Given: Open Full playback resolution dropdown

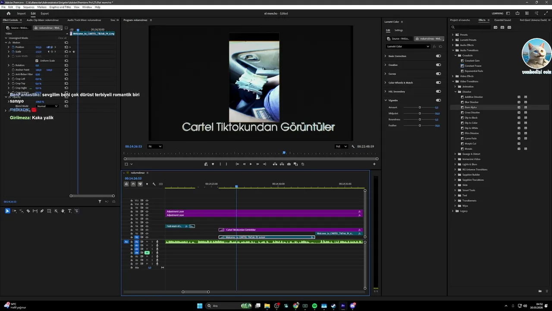Looking at the screenshot, I should (341, 146).
